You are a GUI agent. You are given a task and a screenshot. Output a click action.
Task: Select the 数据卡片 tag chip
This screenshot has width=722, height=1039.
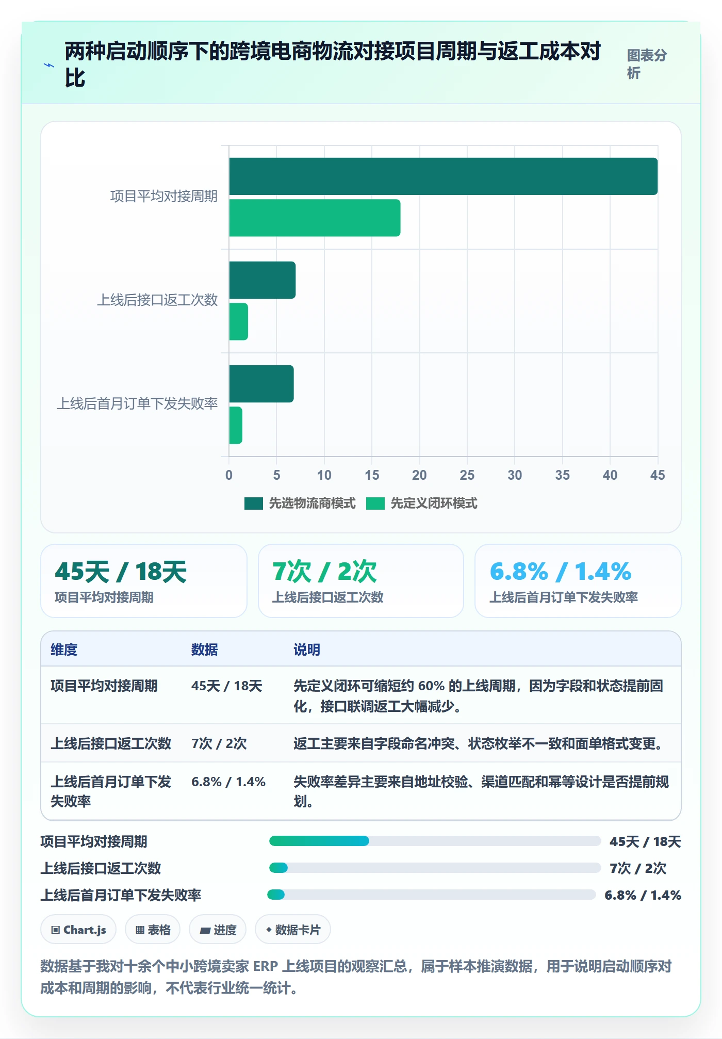point(292,930)
